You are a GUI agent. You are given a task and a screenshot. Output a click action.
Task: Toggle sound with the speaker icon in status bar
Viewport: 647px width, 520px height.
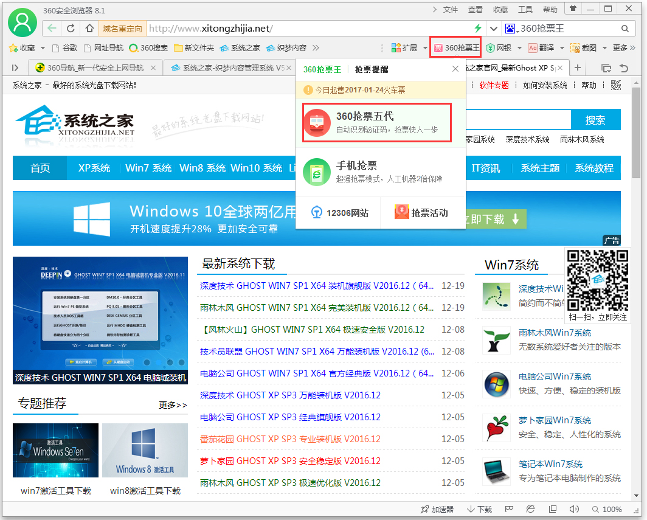pyautogui.click(x=574, y=509)
